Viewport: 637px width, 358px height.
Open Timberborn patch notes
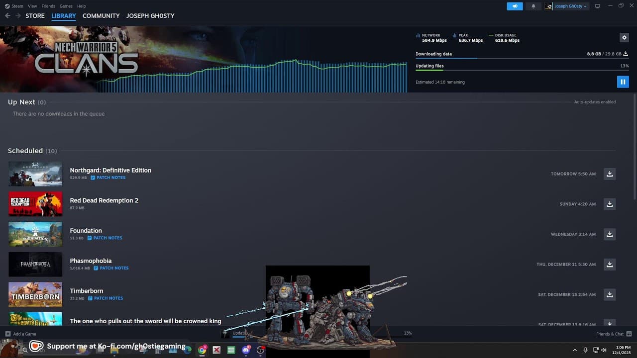[x=106, y=298]
